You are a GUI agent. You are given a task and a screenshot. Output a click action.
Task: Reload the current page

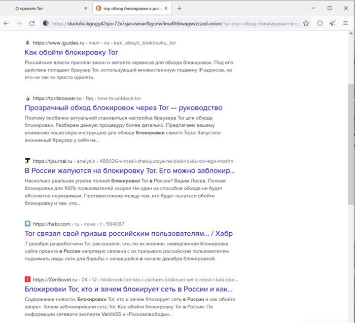32,23
